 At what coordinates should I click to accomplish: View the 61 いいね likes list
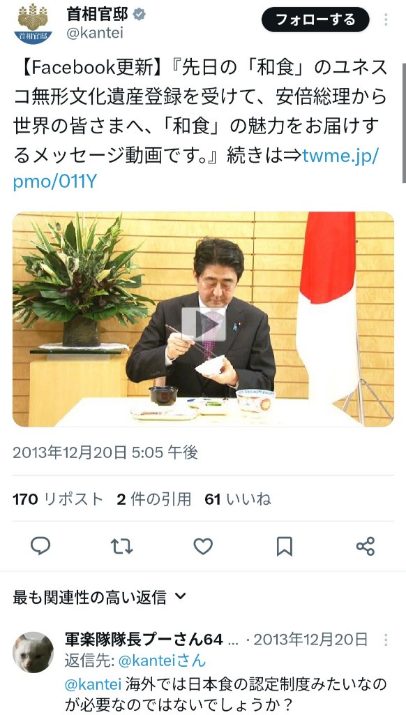(x=237, y=499)
